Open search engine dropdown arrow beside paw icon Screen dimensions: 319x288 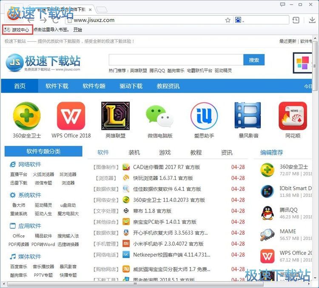243,21
